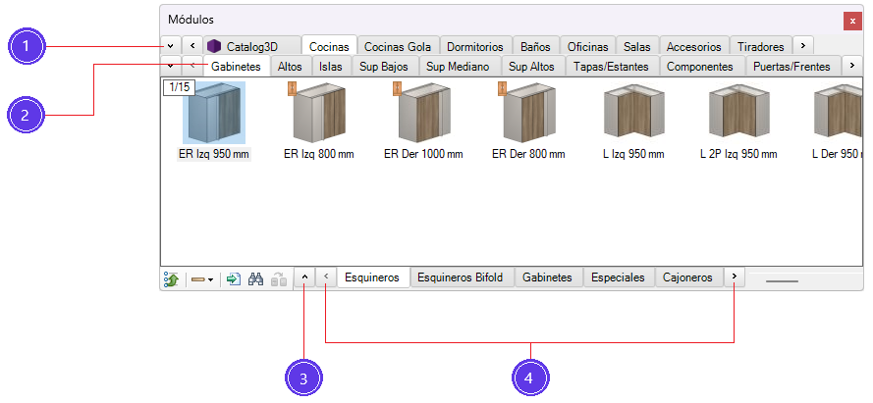The width and height of the screenshot is (873, 403).
Task: Click the left arrow before the top Gabinetes tab
Action: pos(192,66)
